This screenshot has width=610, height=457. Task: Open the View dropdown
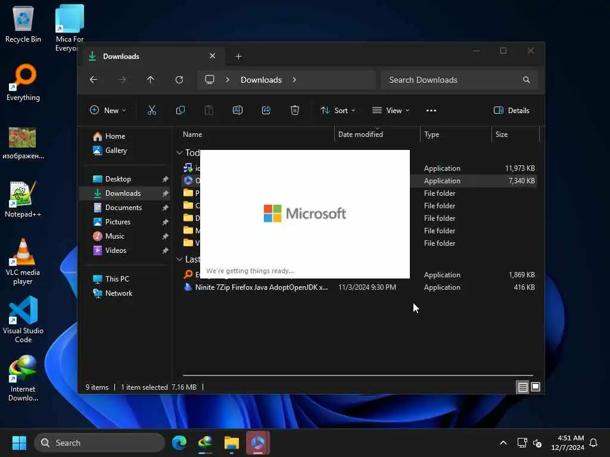(x=391, y=110)
